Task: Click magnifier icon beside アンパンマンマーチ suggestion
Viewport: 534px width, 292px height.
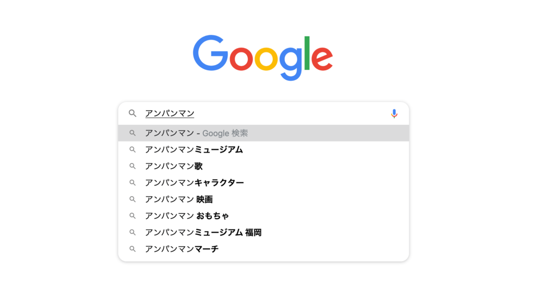Action: coord(132,249)
